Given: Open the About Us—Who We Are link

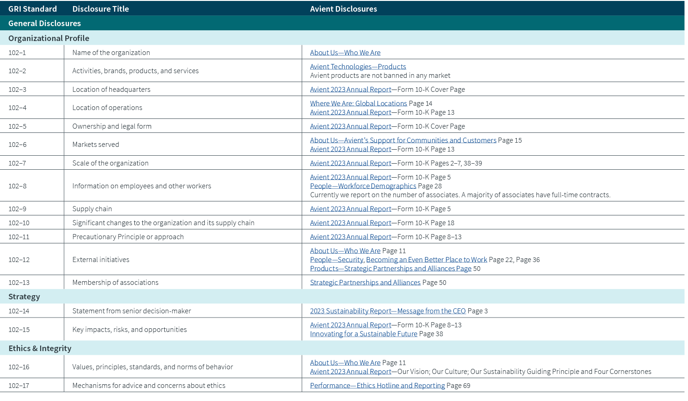Looking at the screenshot, I should click(x=345, y=52).
